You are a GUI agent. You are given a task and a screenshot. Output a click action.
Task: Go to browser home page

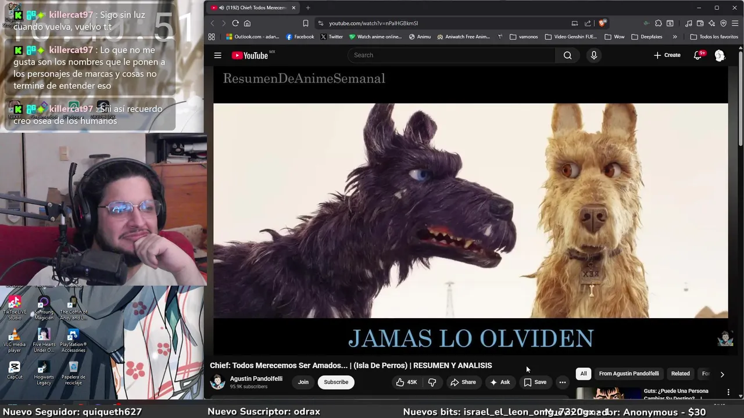tap(247, 23)
